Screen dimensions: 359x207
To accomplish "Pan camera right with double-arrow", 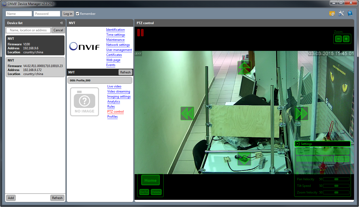I will pos(302,113).
